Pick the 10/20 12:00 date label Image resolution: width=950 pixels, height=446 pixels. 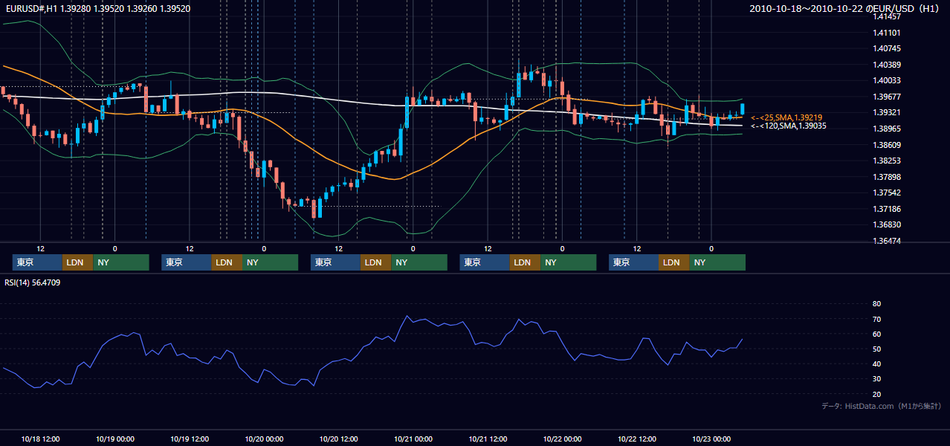338,439
